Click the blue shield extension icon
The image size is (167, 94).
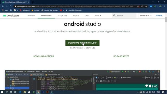click(x=151, y=6)
